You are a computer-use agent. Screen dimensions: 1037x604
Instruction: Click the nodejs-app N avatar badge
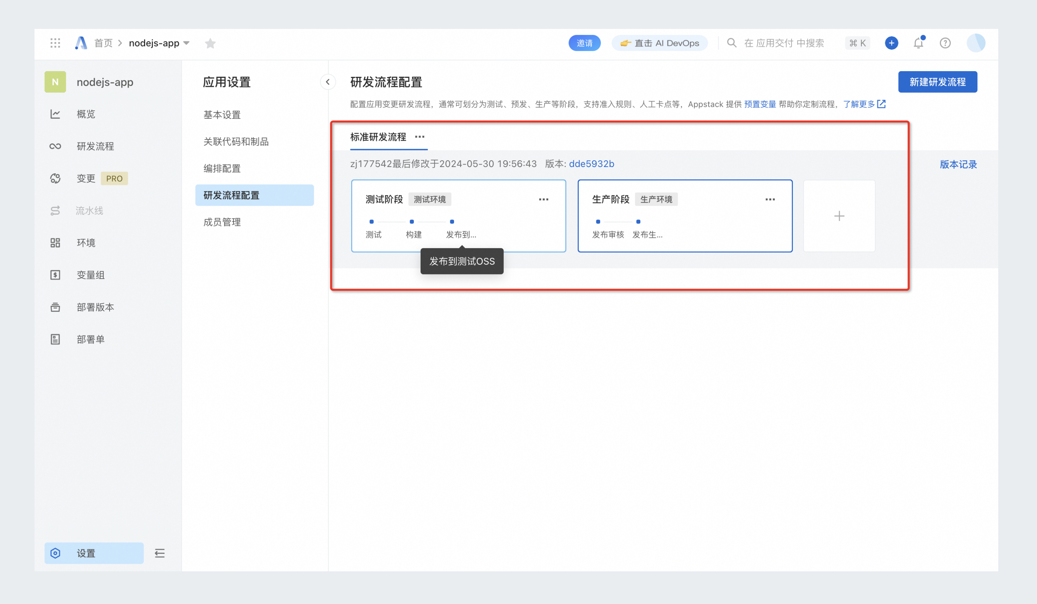55,82
